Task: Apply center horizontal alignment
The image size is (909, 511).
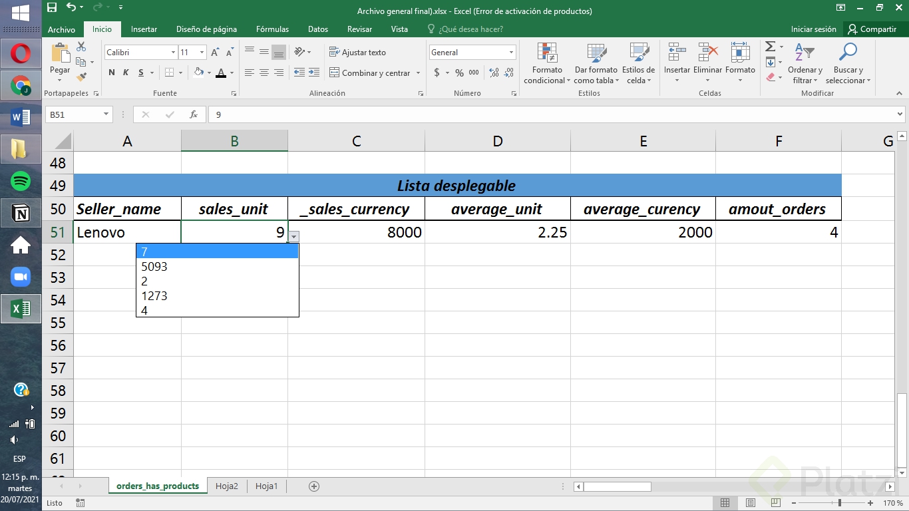Action: tap(264, 73)
